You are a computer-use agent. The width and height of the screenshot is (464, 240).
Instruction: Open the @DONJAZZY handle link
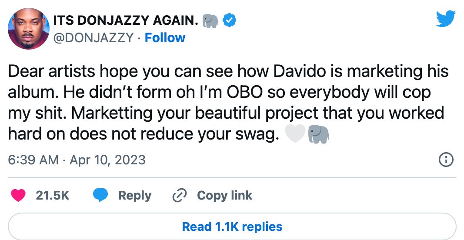(93, 38)
